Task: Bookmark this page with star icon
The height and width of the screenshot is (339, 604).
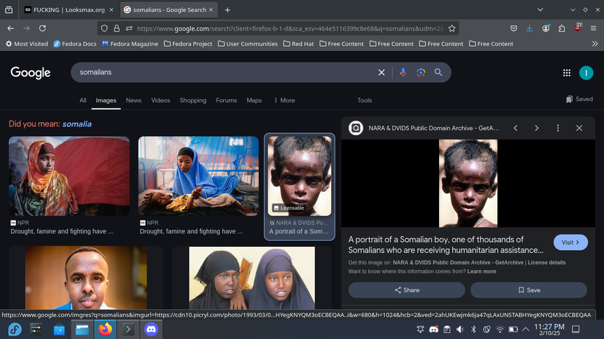Action: 452,28
